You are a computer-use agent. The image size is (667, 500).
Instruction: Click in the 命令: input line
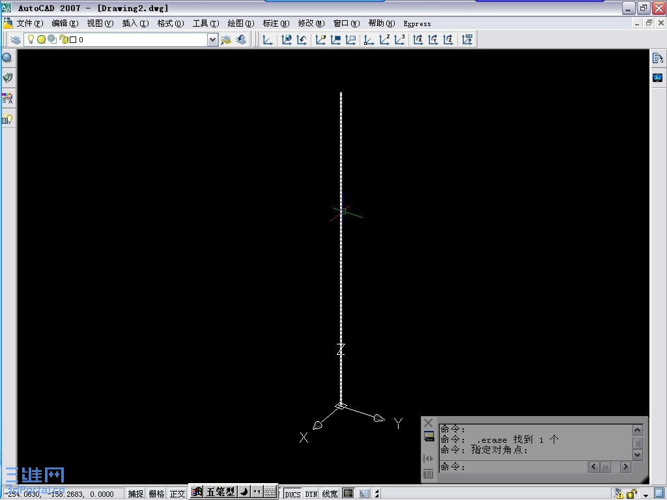coord(513,467)
